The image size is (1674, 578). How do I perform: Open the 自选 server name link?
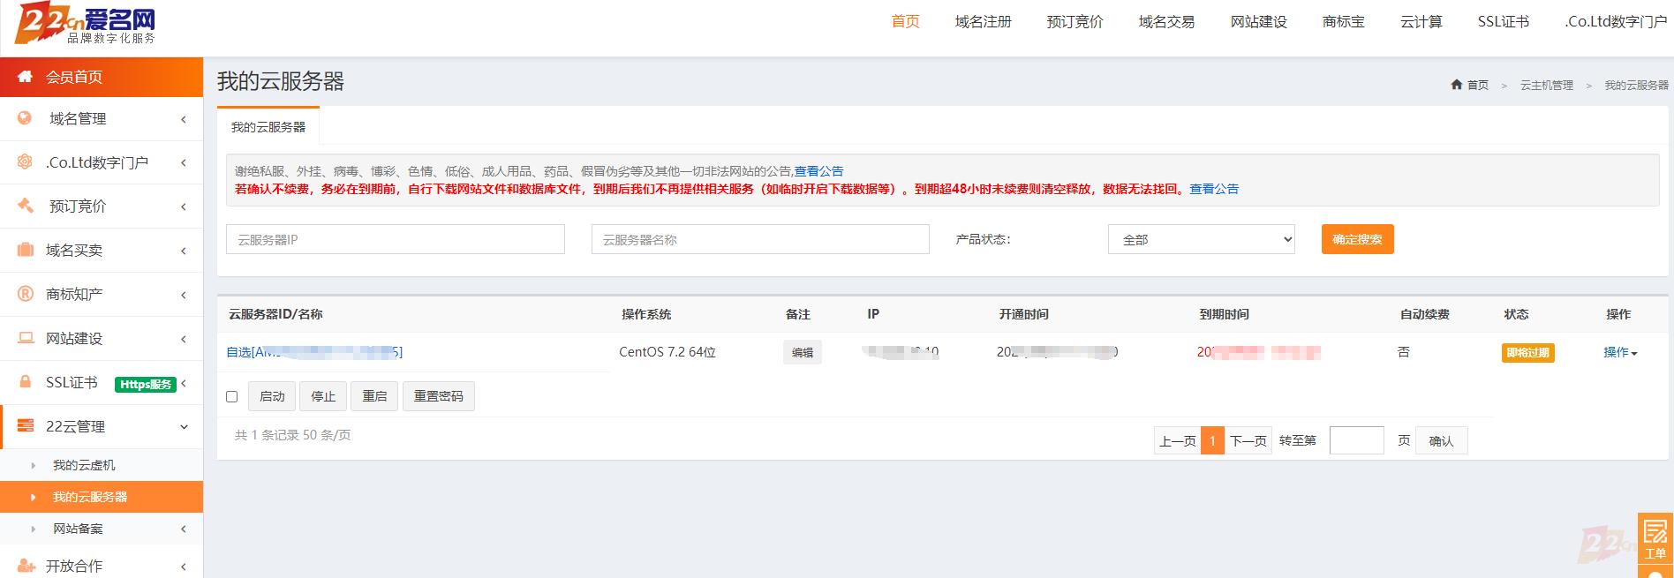pos(314,352)
